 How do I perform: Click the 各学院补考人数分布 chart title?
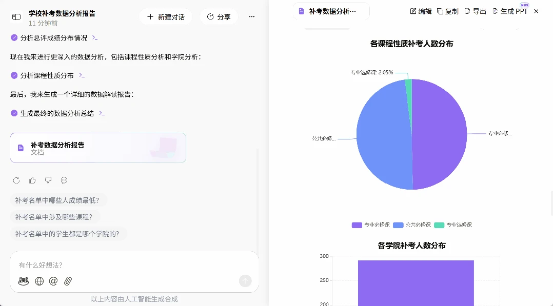(x=411, y=246)
